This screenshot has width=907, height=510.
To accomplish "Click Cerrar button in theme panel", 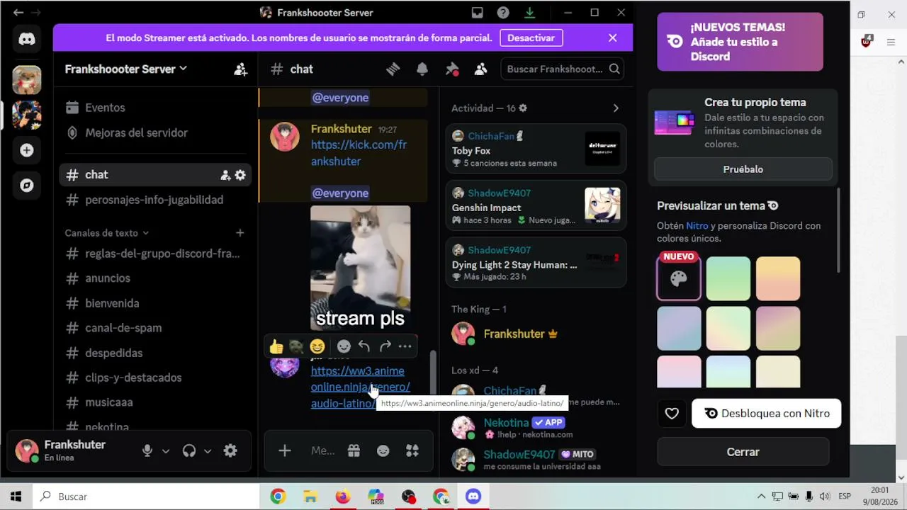I will pos(743,452).
